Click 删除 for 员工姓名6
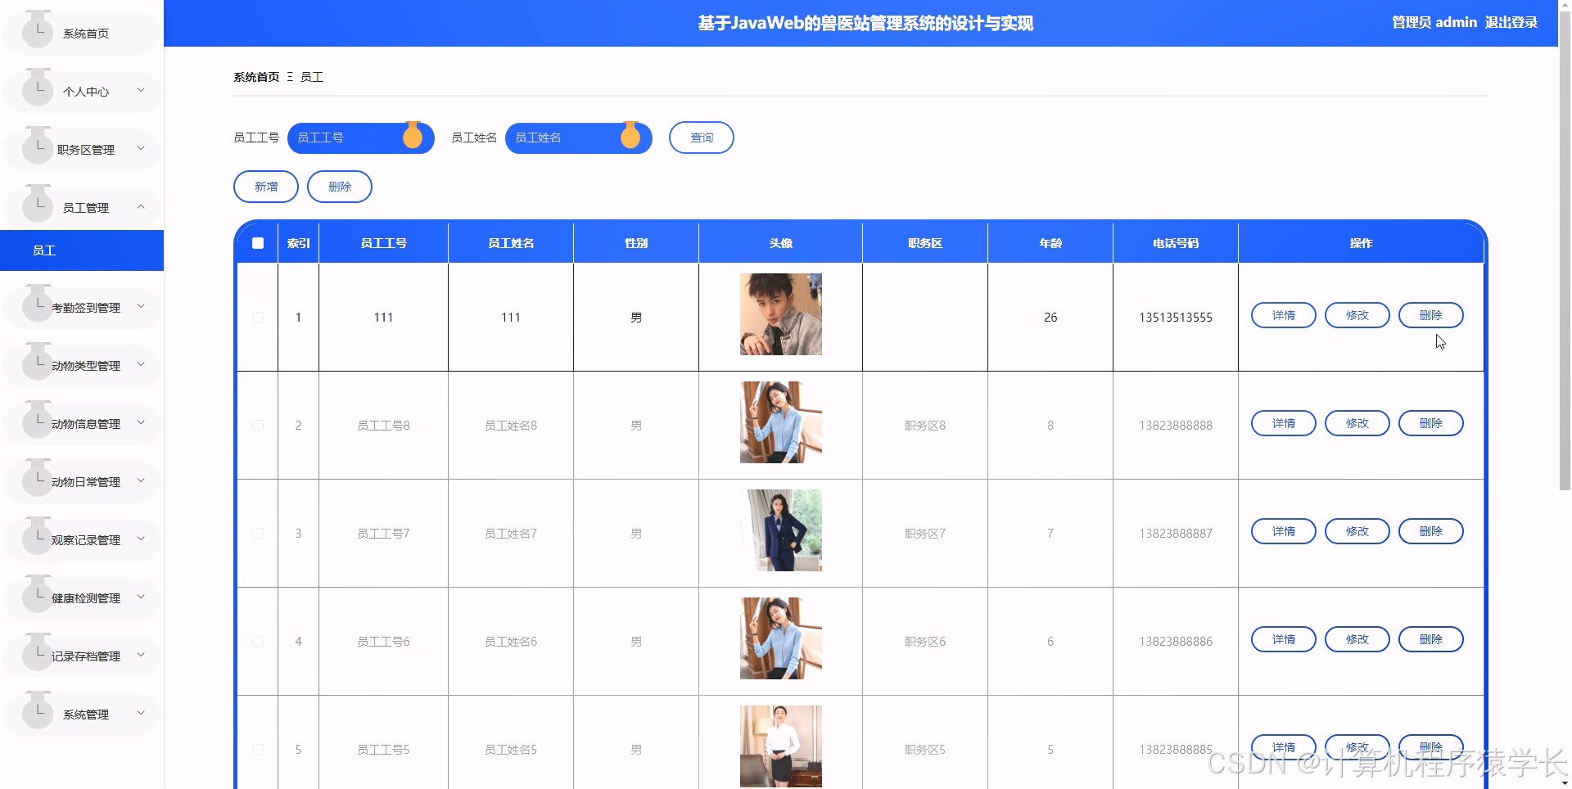1572x789 pixels. click(1431, 639)
